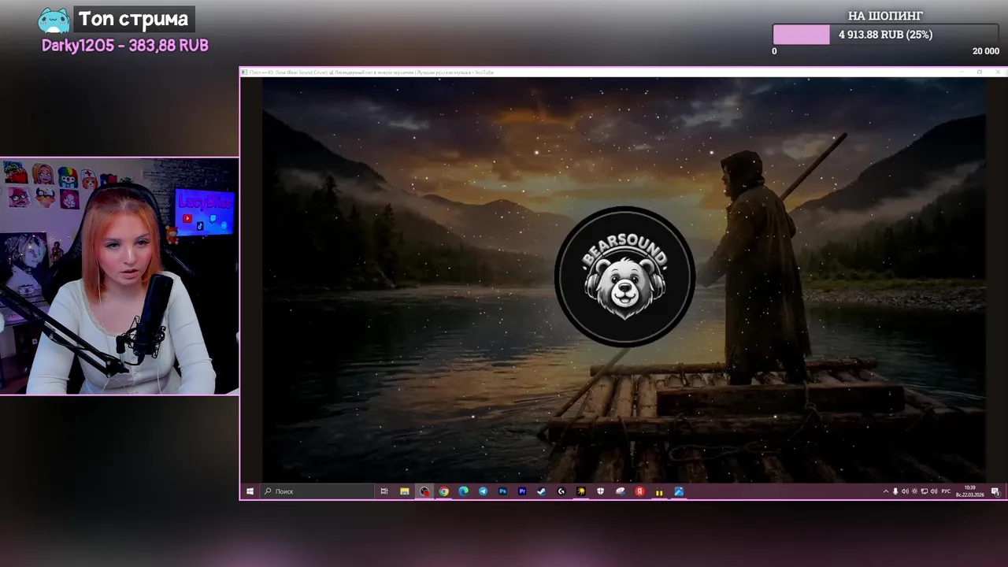Open the Photos app icon in taskbar
The width and height of the screenshot is (1008, 567).
pos(679,491)
